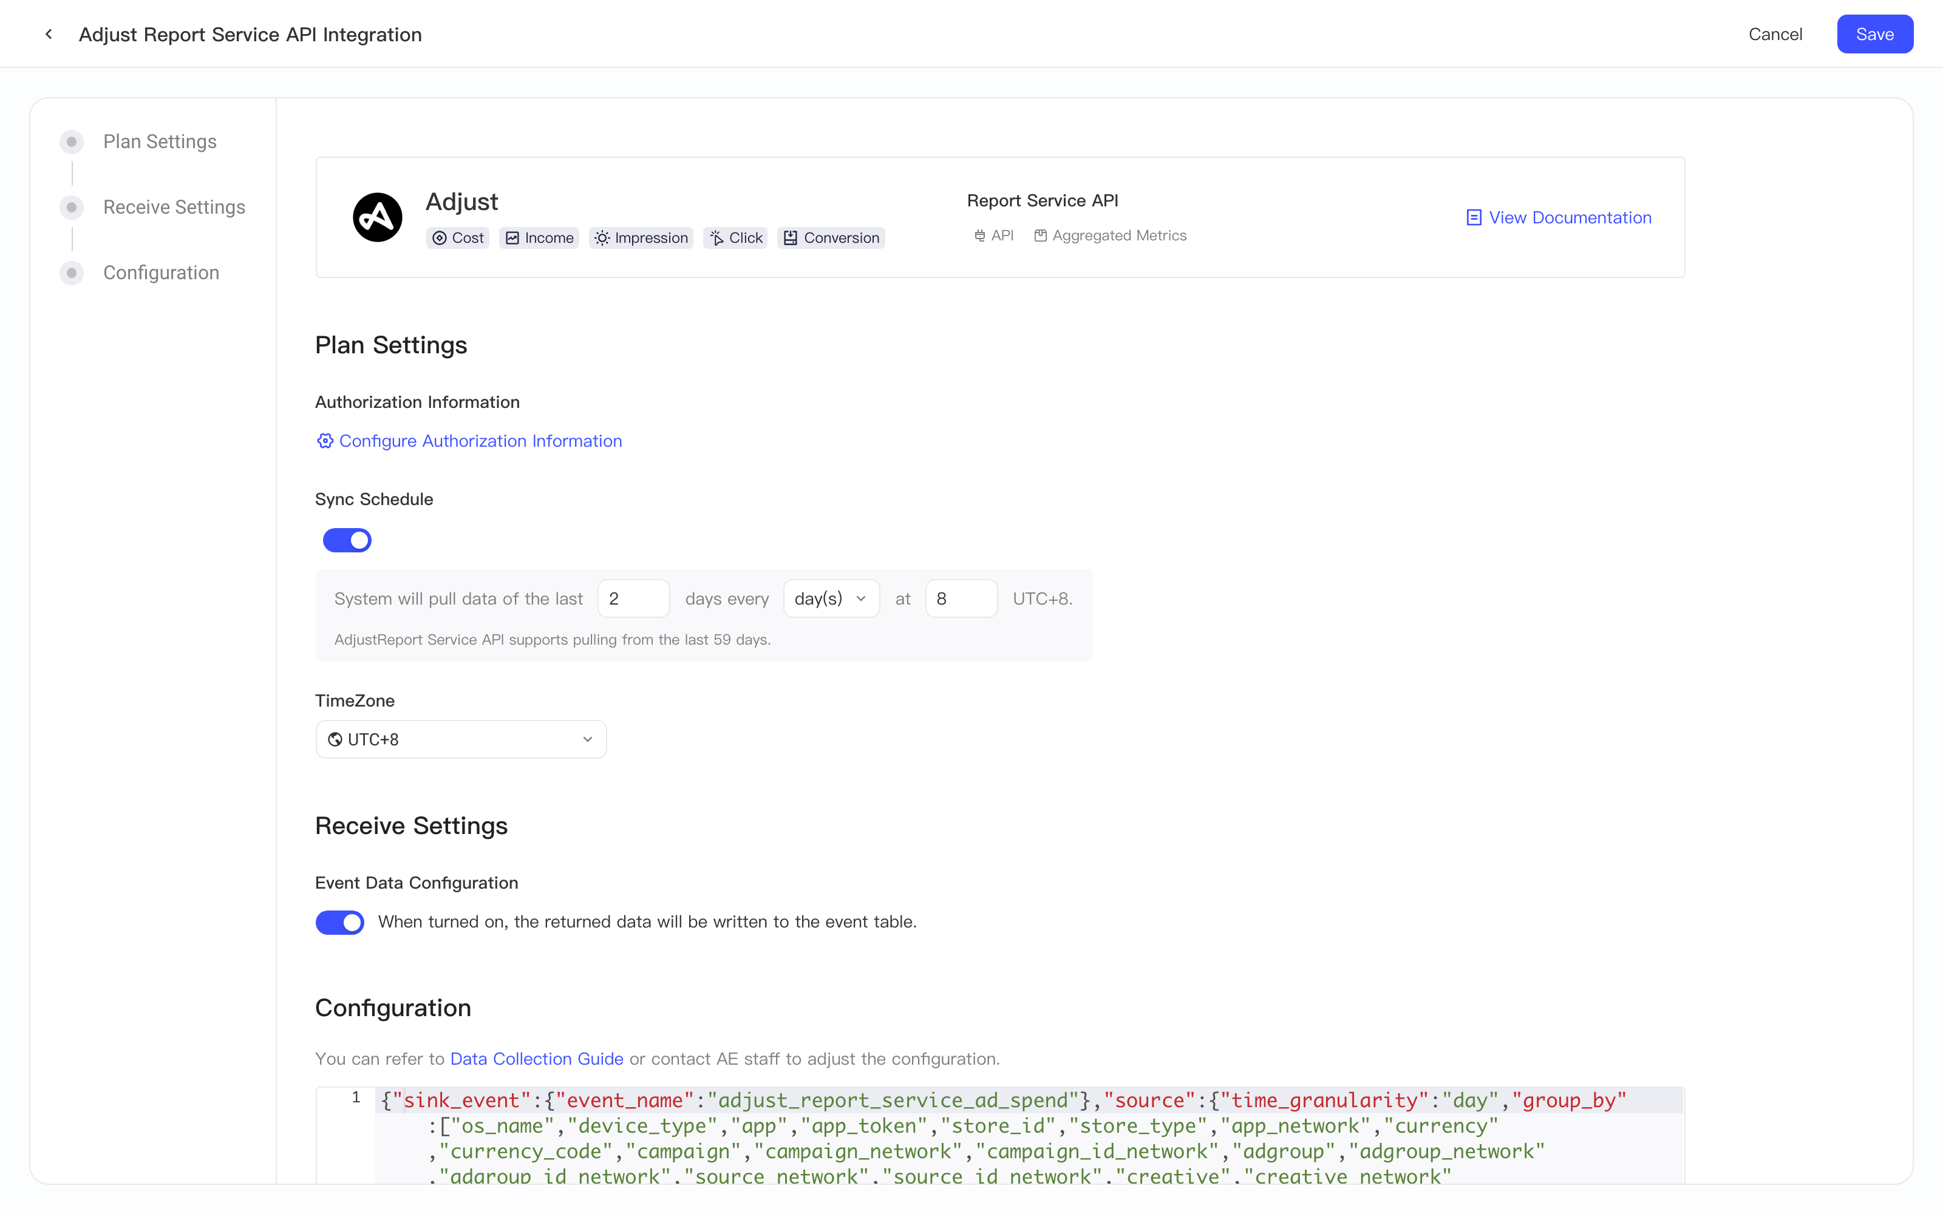
Task: Go back using the left chevron arrow
Action: click(x=49, y=34)
